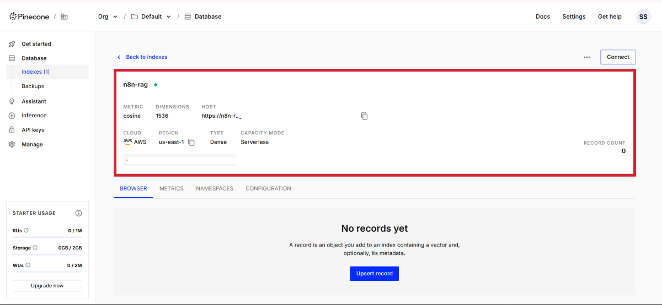Open the organization building icon

[64, 17]
